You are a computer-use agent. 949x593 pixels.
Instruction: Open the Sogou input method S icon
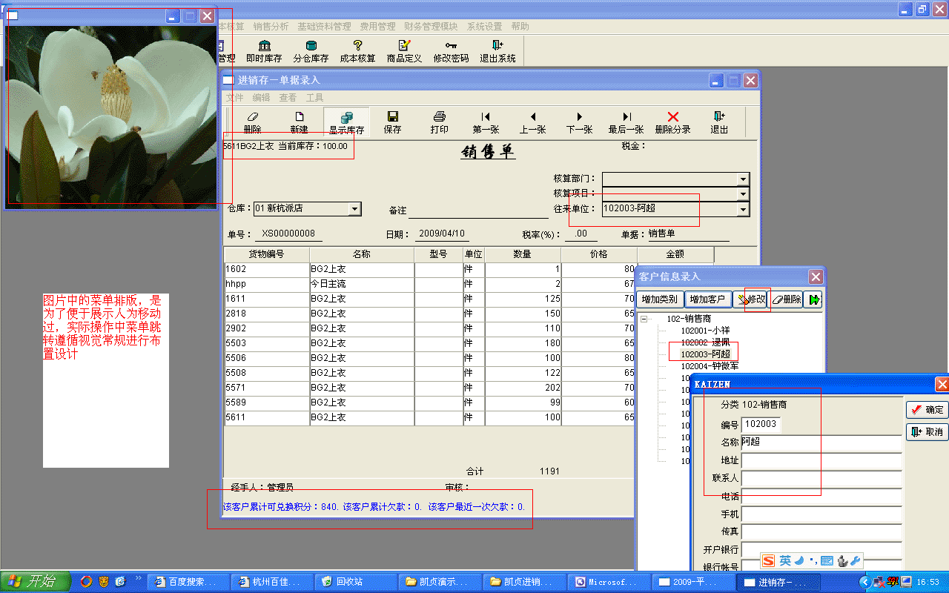[x=768, y=561]
